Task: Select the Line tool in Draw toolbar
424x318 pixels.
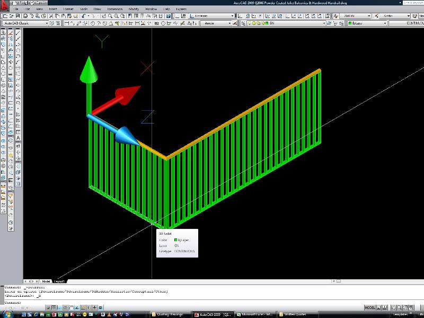Action: (x=18, y=32)
